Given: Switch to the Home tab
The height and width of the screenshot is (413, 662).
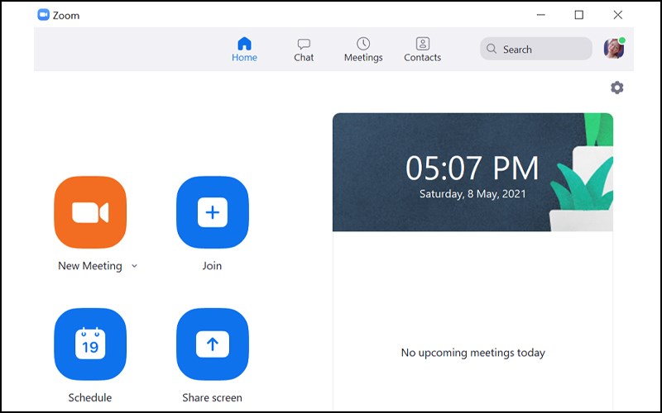Looking at the screenshot, I should [244, 50].
